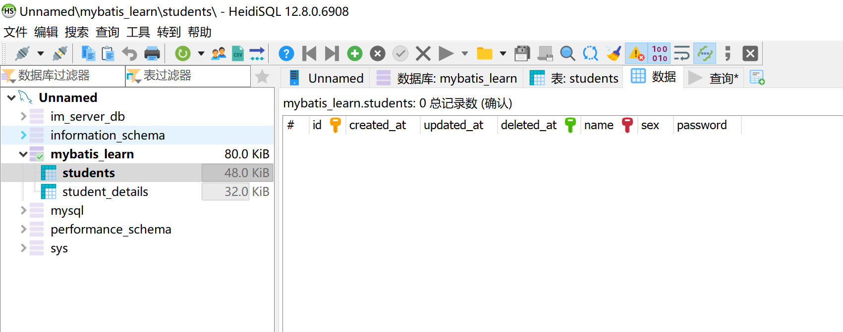Click the blue help question mark icon

pos(286,53)
